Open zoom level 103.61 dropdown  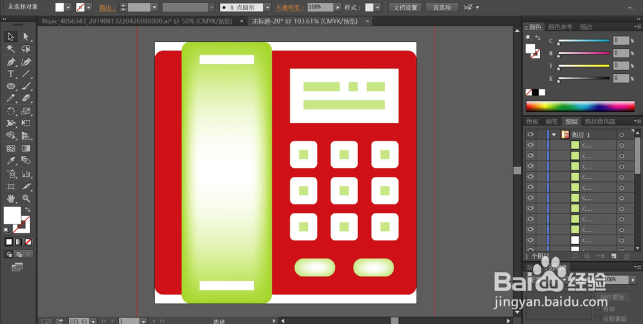(x=93, y=321)
